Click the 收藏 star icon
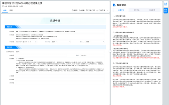The height and width of the screenshot is (105, 169). click(80, 10)
